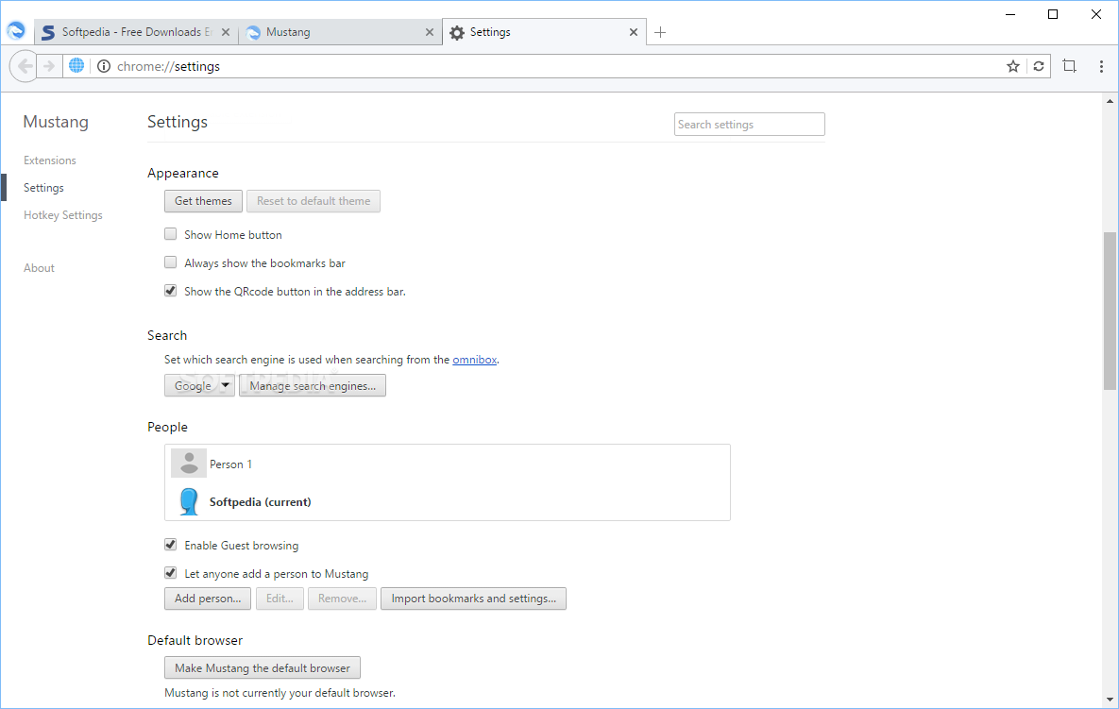The height and width of the screenshot is (709, 1119).
Task: Click Reset to default theme button
Action: [314, 201]
